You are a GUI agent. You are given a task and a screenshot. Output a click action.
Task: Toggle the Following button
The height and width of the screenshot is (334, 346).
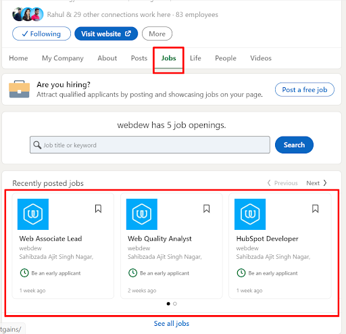(x=41, y=34)
